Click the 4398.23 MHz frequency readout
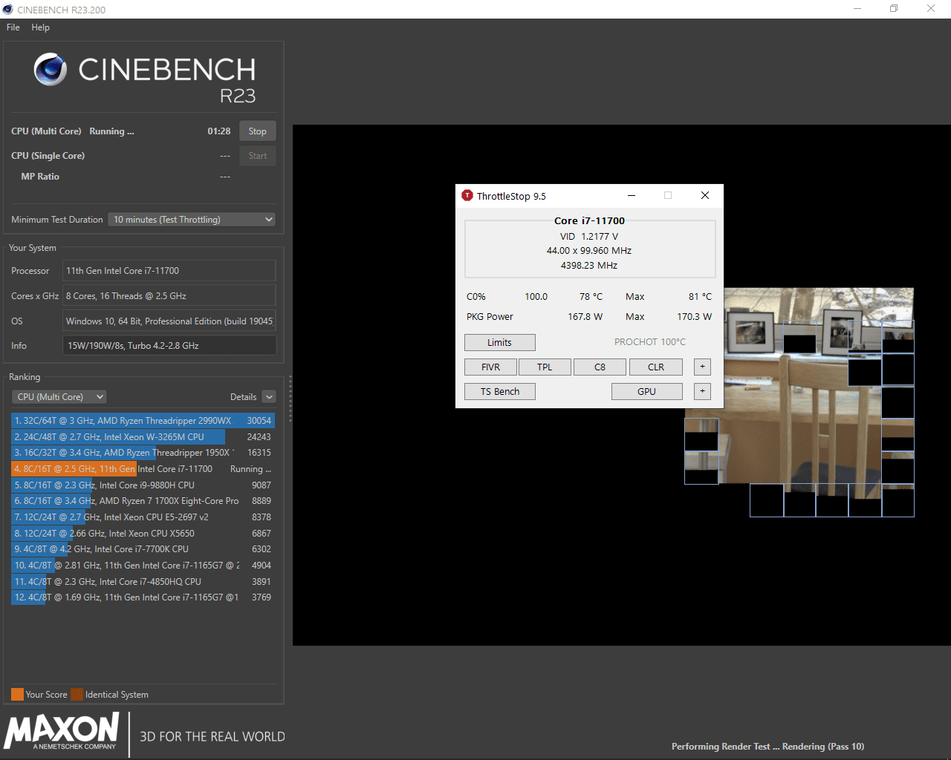 tap(589, 266)
